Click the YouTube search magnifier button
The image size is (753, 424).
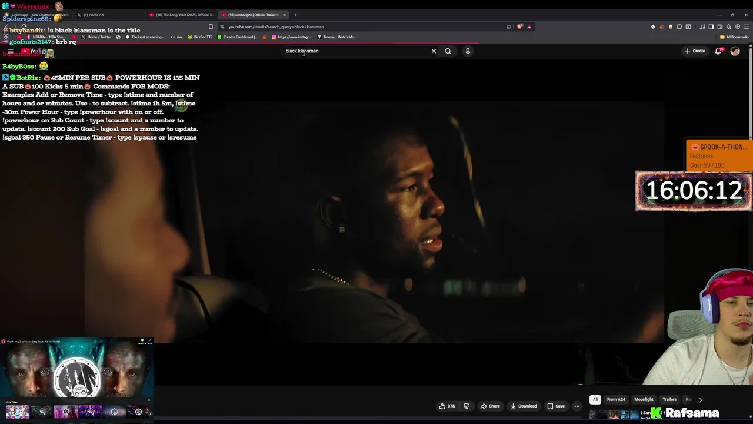pyautogui.click(x=448, y=51)
